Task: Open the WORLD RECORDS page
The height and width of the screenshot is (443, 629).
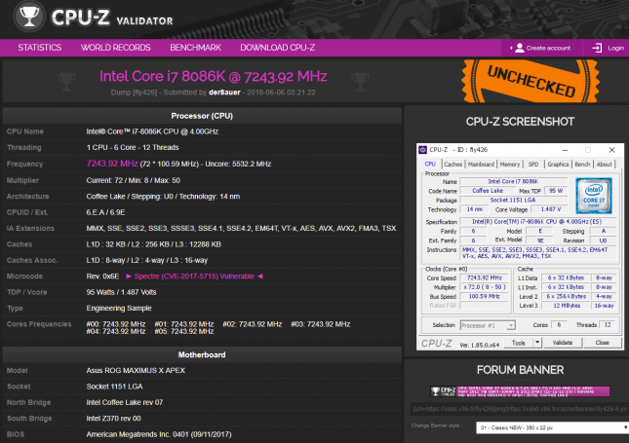Action: (115, 48)
